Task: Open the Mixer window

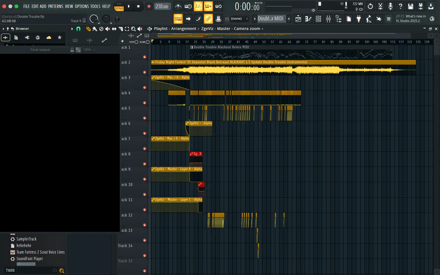Action: [329, 19]
